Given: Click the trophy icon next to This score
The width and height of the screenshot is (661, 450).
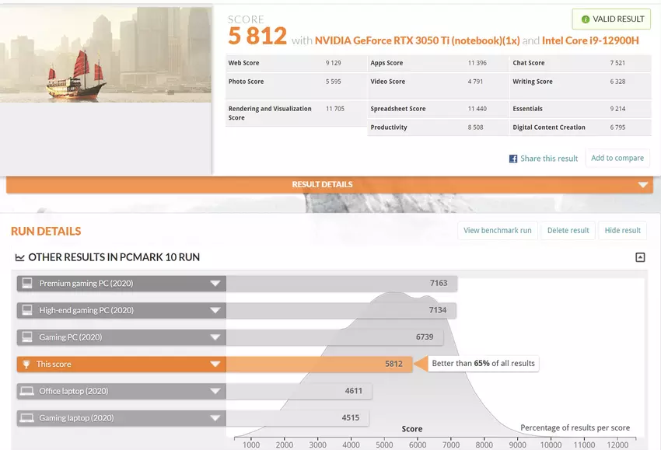Looking at the screenshot, I should (27, 365).
